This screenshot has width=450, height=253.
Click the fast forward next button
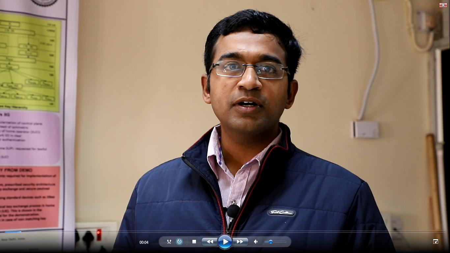[240, 242]
